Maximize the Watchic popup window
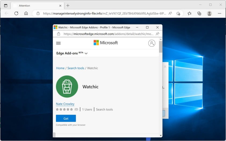226x141 pixels. tap(147, 27)
